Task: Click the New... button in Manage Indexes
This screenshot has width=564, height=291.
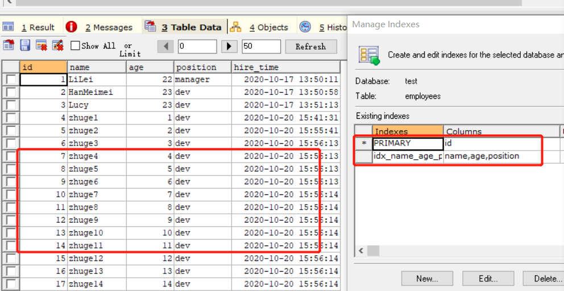Action: pyautogui.click(x=427, y=278)
